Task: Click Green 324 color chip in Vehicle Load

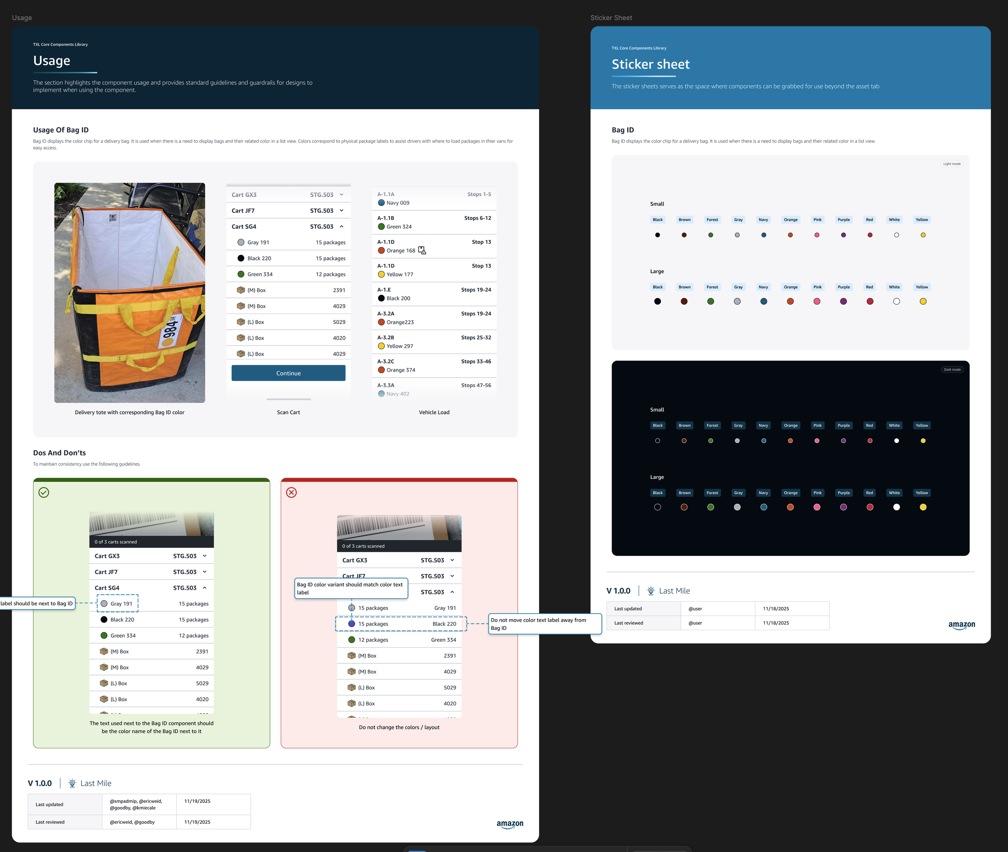Action: pyautogui.click(x=381, y=227)
